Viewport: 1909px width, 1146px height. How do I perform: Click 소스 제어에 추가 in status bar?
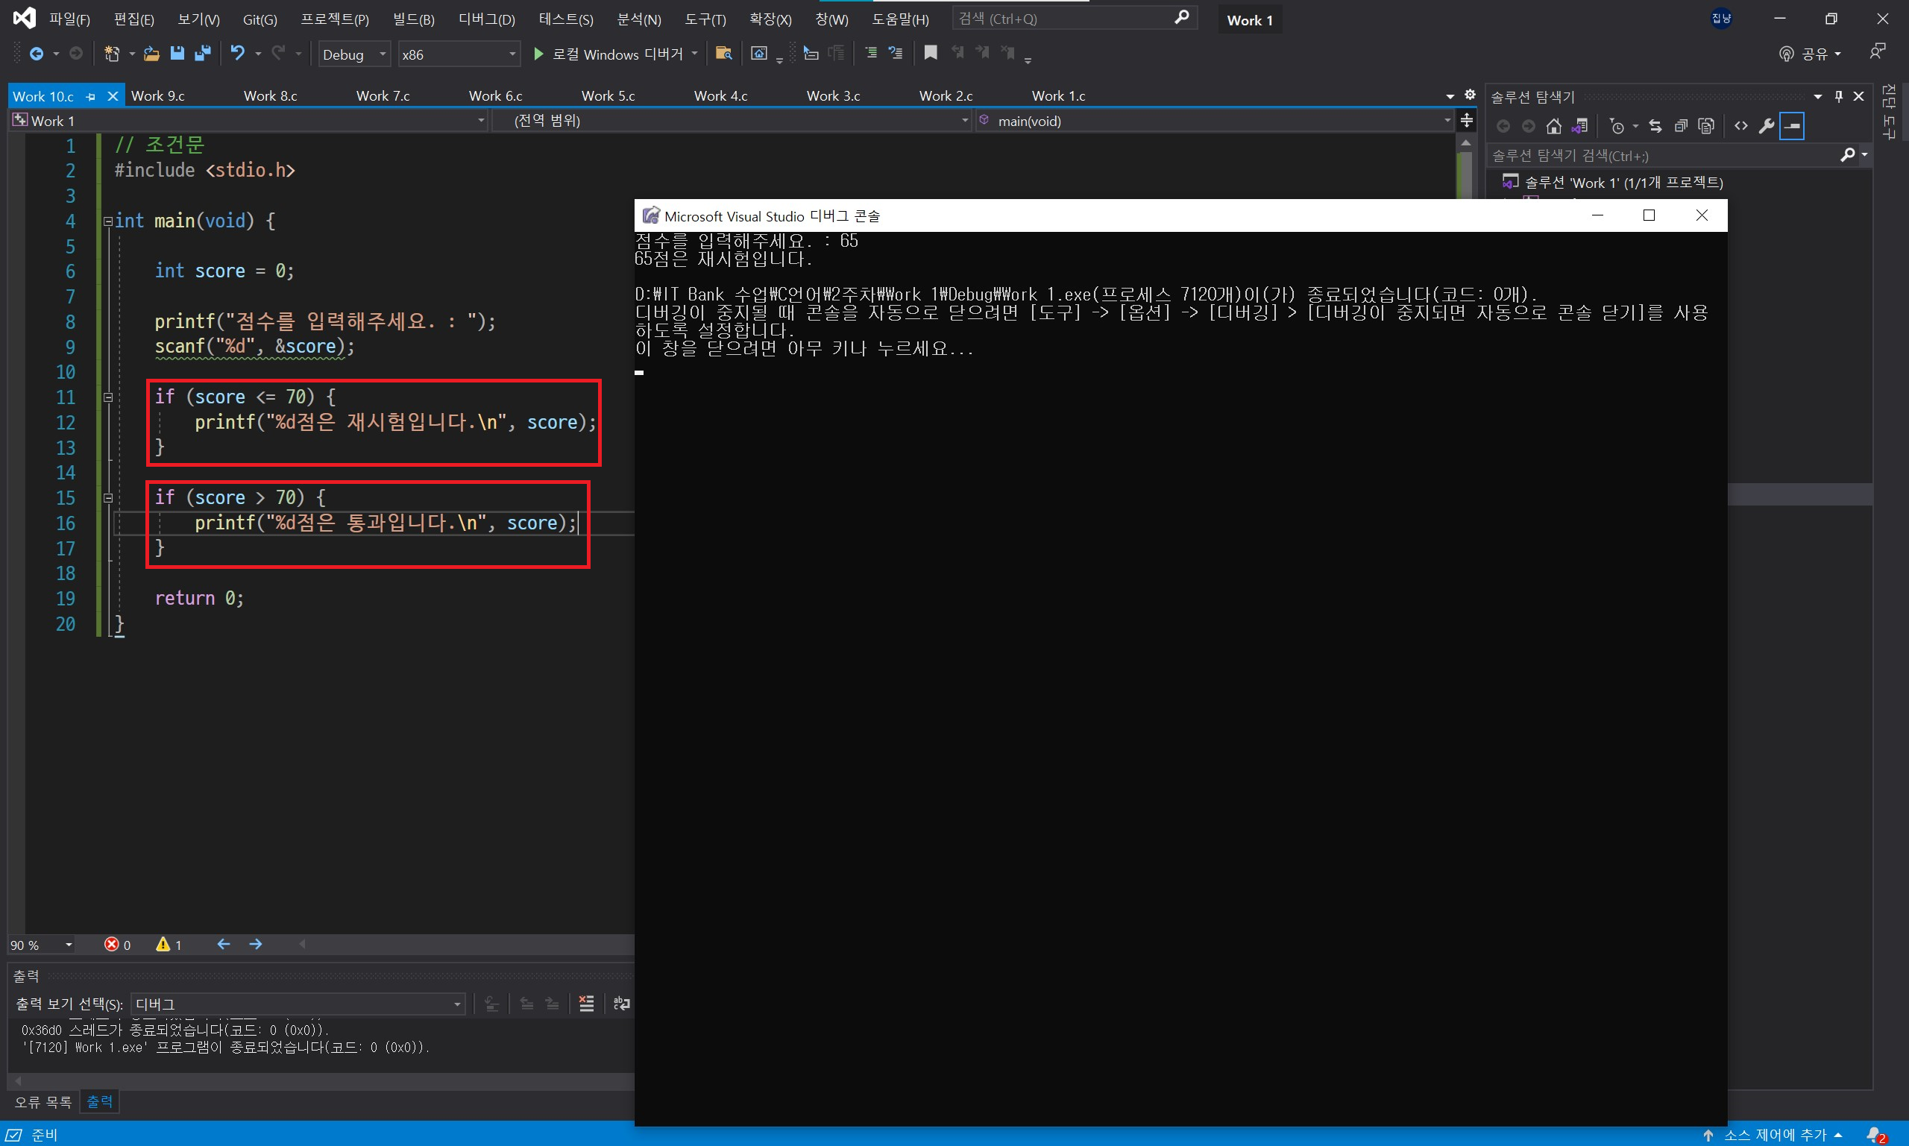point(1776,1134)
